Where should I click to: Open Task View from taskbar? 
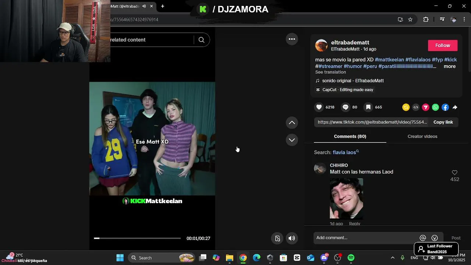click(203, 258)
